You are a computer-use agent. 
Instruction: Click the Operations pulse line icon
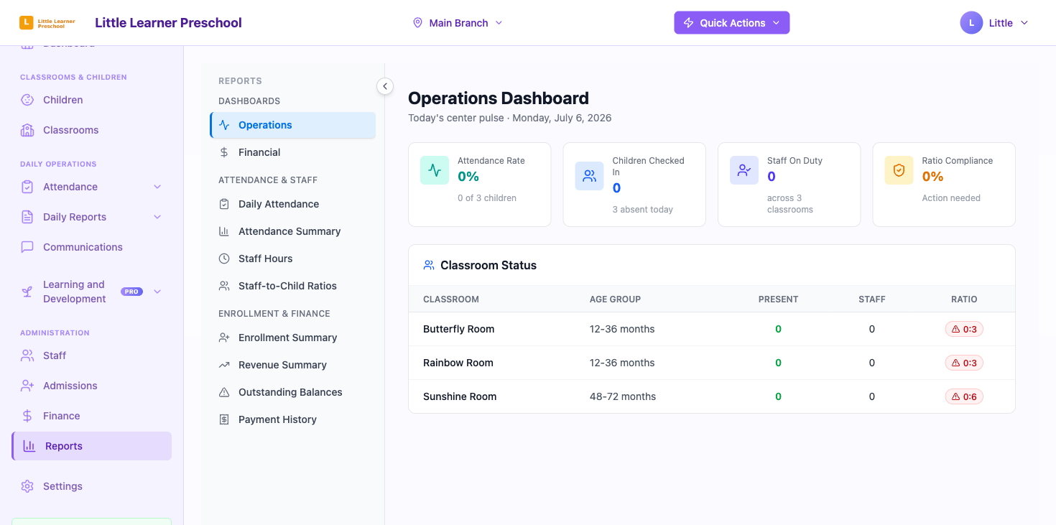coord(224,125)
